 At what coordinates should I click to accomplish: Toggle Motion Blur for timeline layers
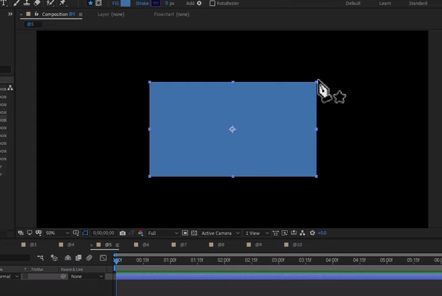point(89,257)
